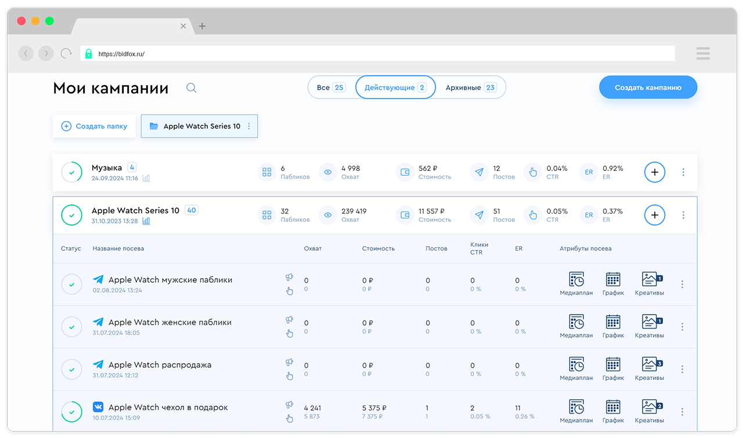The height and width of the screenshot is (438, 743).
Task: Click the Охват eye icon in Apple Watch Series 10 row
Action: pyautogui.click(x=328, y=215)
